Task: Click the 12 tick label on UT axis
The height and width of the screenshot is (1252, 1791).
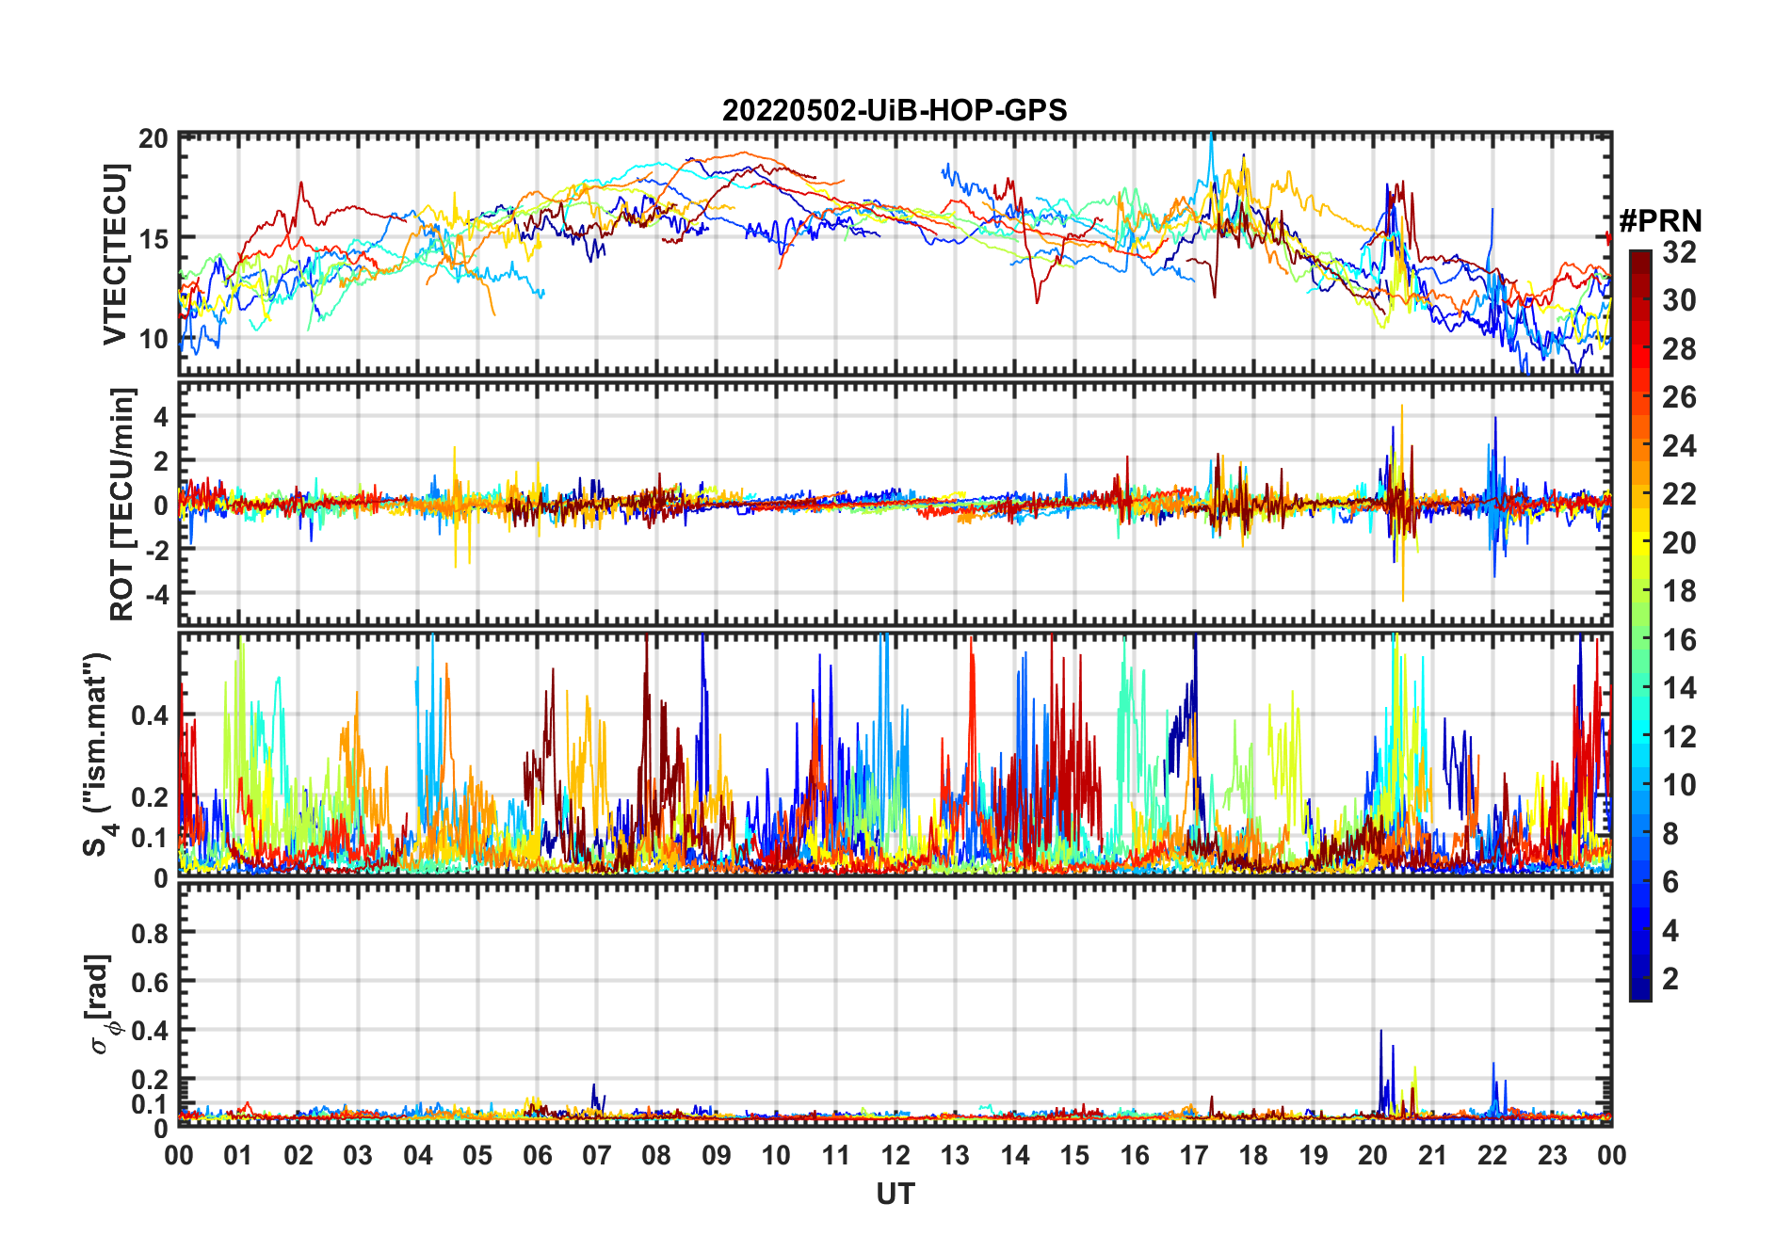Action: pyautogui.click(x=895, y=1155)
